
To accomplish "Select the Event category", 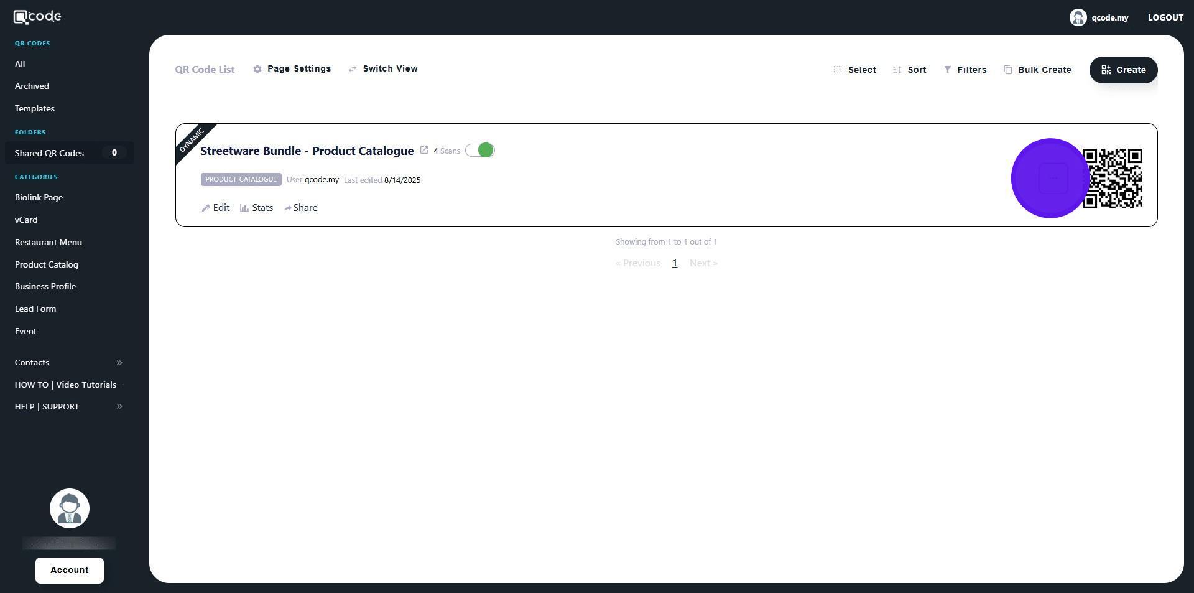I will click(25, 331).
